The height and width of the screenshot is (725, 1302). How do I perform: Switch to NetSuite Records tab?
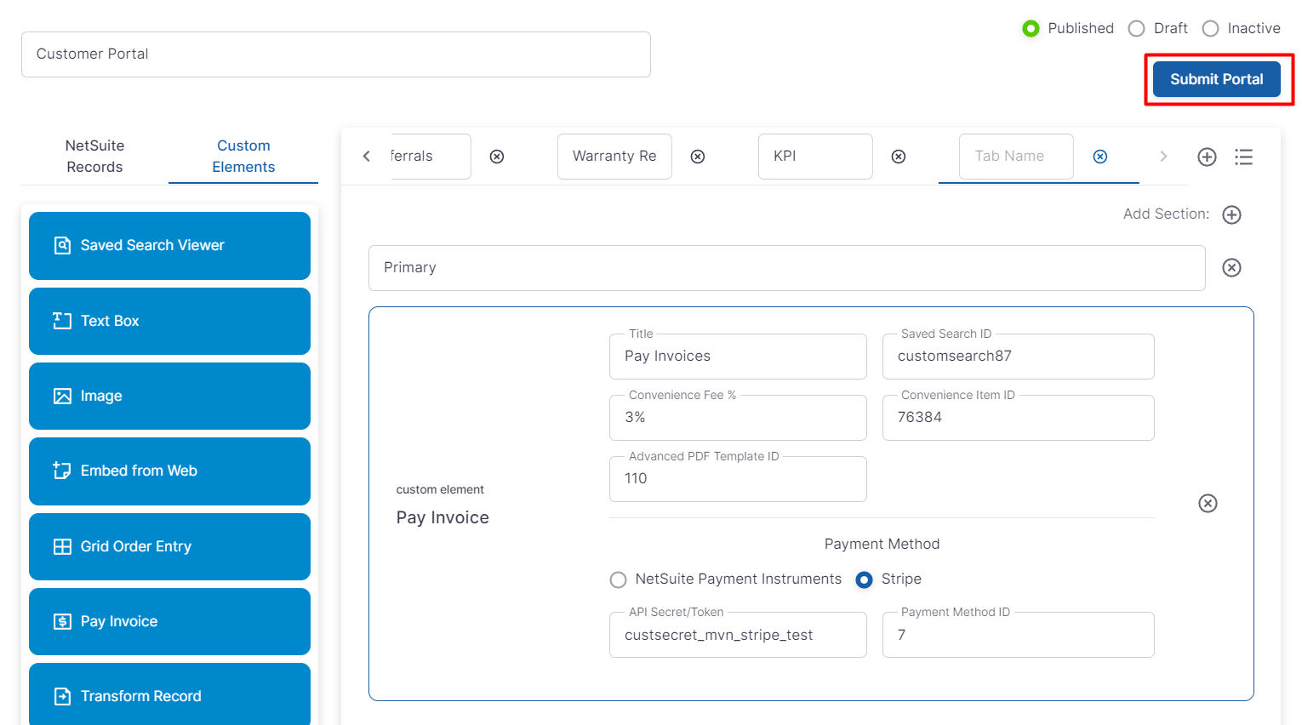(x=94, y=157)
